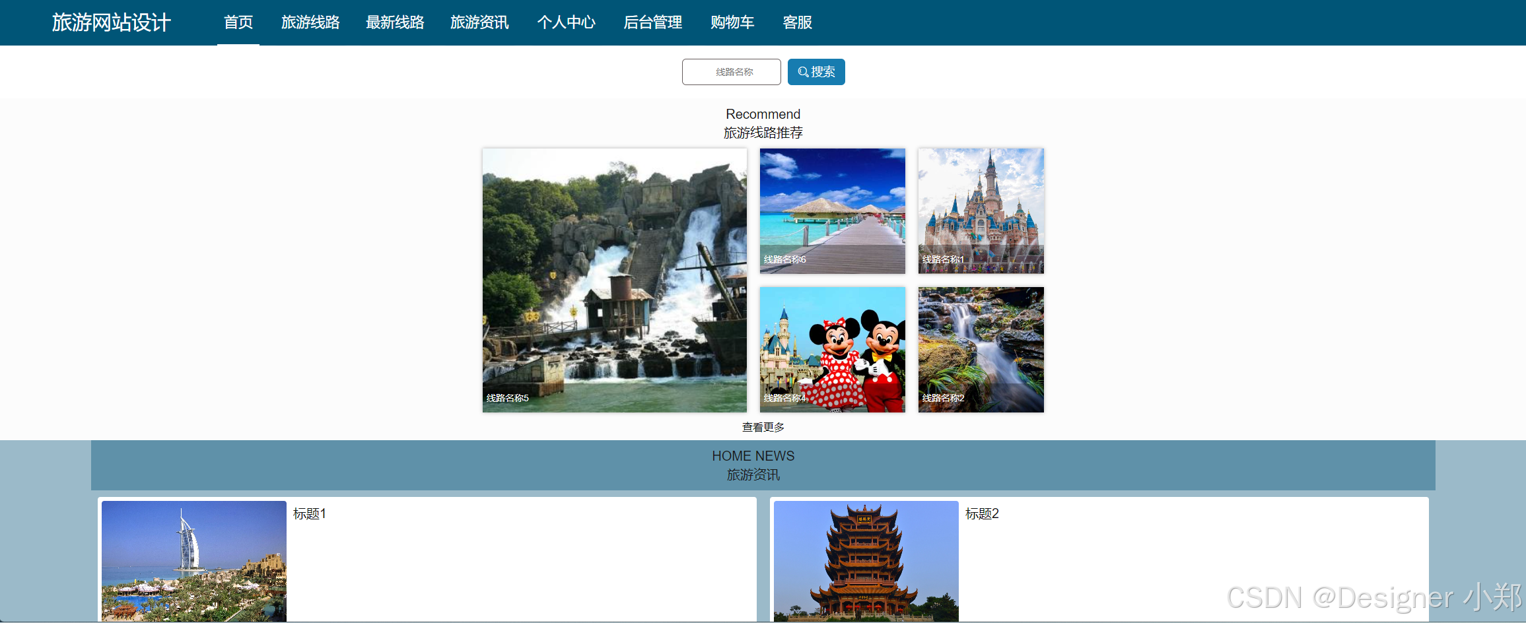Click the news title 标题2
The width and height of the screenshot is (1526, 623).
point(982,513)
